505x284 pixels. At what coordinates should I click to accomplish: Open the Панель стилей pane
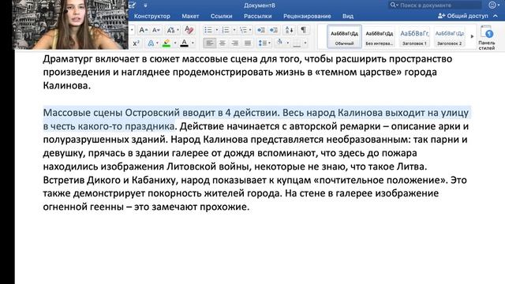(x=487, y=38)
